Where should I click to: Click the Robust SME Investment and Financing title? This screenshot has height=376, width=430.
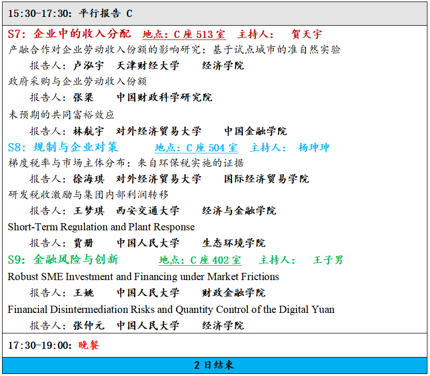pos(143,277)
